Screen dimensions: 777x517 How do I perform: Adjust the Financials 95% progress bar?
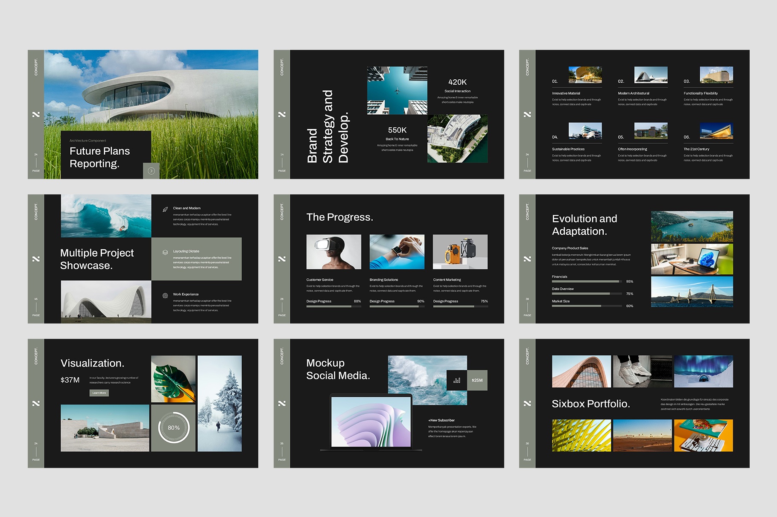pos(586,281)
